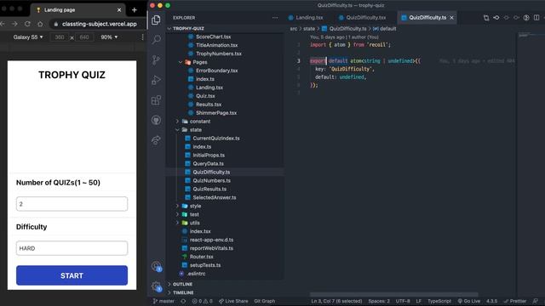Click errors and warnings status item

(x=203, y=301)
